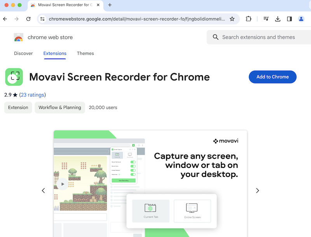The image size is (311, 237).
Task: Open site information icon in address bar
Action: tap(42, 19)
